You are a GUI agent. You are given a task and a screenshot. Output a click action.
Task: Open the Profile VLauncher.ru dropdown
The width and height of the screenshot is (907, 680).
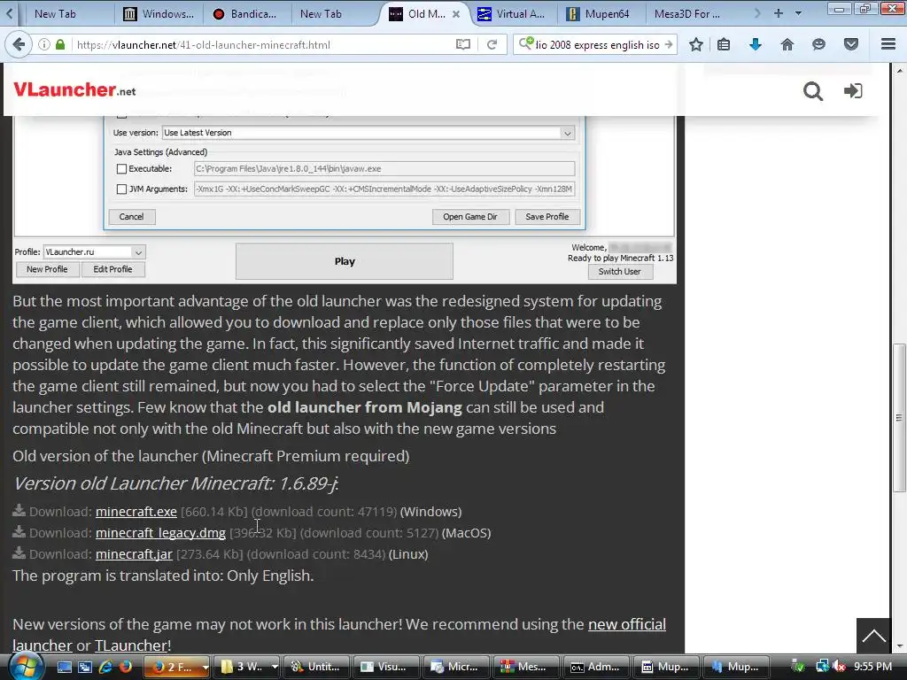138,252
